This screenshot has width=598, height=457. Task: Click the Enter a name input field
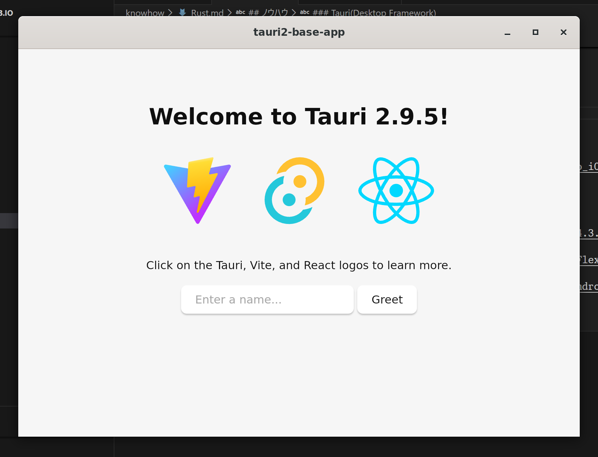pyautogui.click(x=267, y=300)
